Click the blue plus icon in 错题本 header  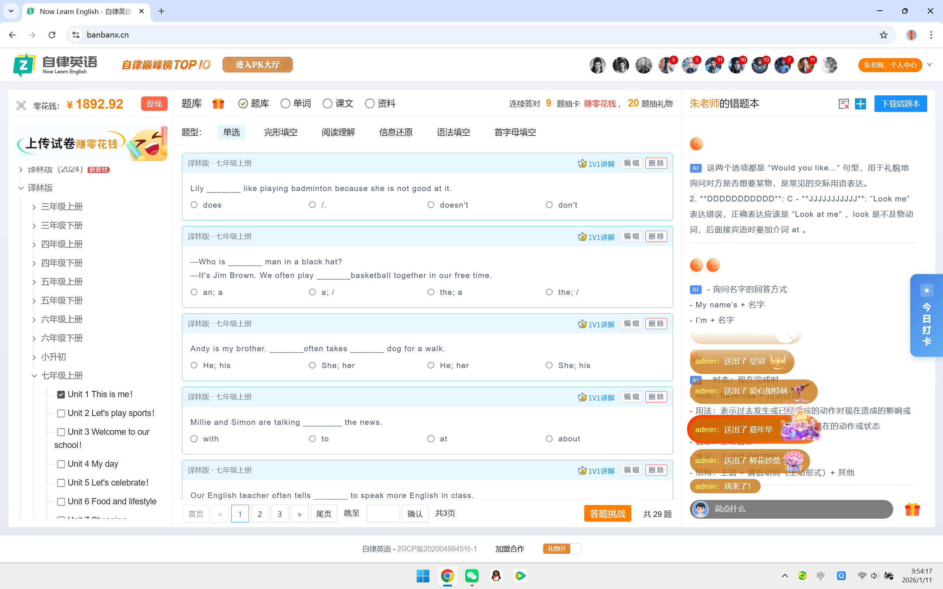tap(860, 103)
